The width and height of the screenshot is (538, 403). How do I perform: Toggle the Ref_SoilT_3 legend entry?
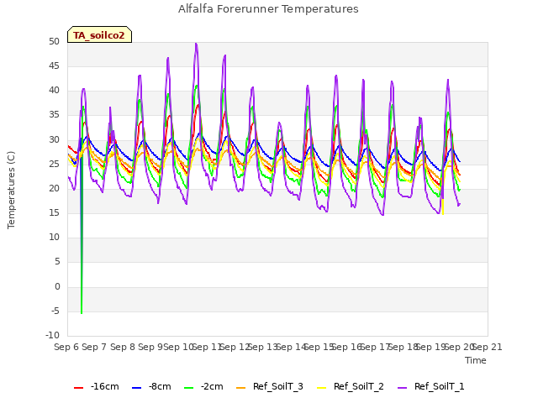click(270, 387)
